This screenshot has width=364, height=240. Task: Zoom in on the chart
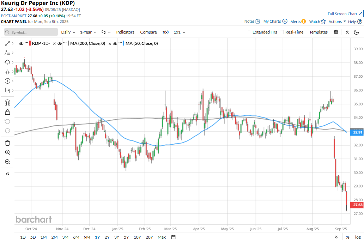7,152
